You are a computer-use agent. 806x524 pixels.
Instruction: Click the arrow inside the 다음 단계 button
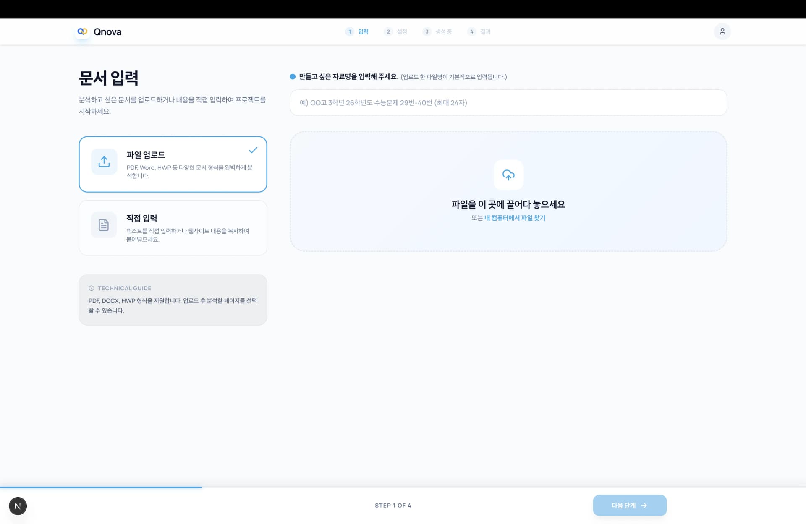[644, 506]
